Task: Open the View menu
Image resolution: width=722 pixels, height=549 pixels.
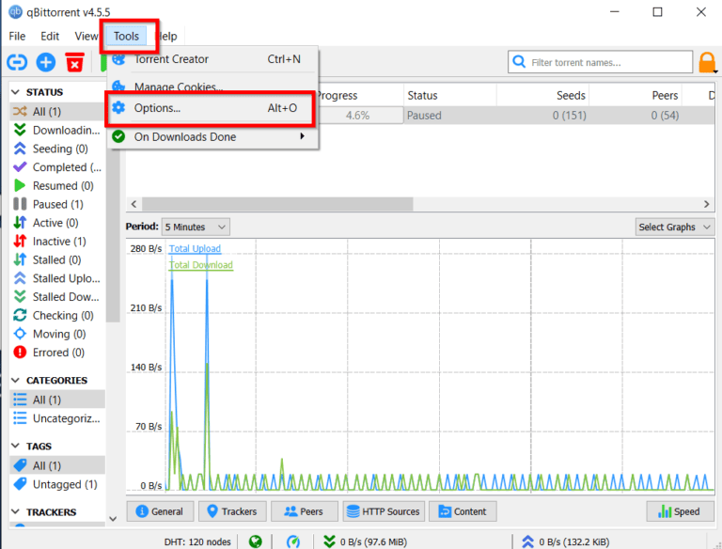Action: (x=86, y=36)
